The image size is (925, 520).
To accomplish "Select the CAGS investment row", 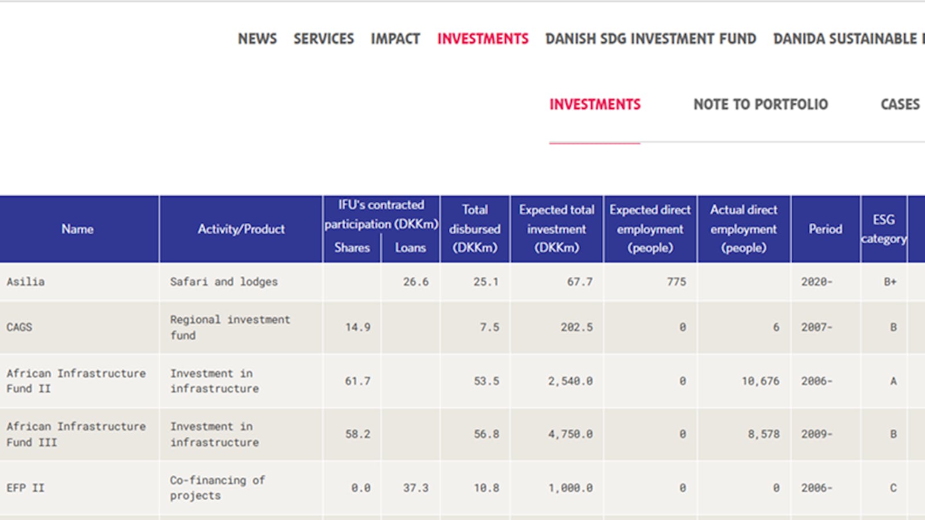I will (x=19, y=327).
